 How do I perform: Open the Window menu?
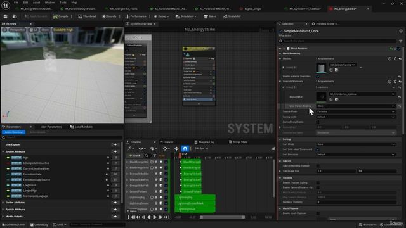[49, 3]
